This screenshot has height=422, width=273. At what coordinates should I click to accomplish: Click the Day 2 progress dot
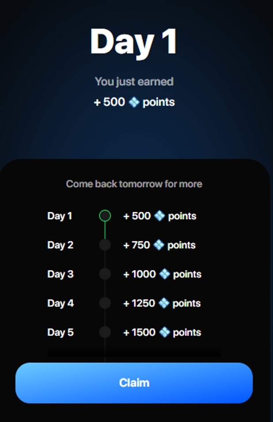(x=105, y=245)
